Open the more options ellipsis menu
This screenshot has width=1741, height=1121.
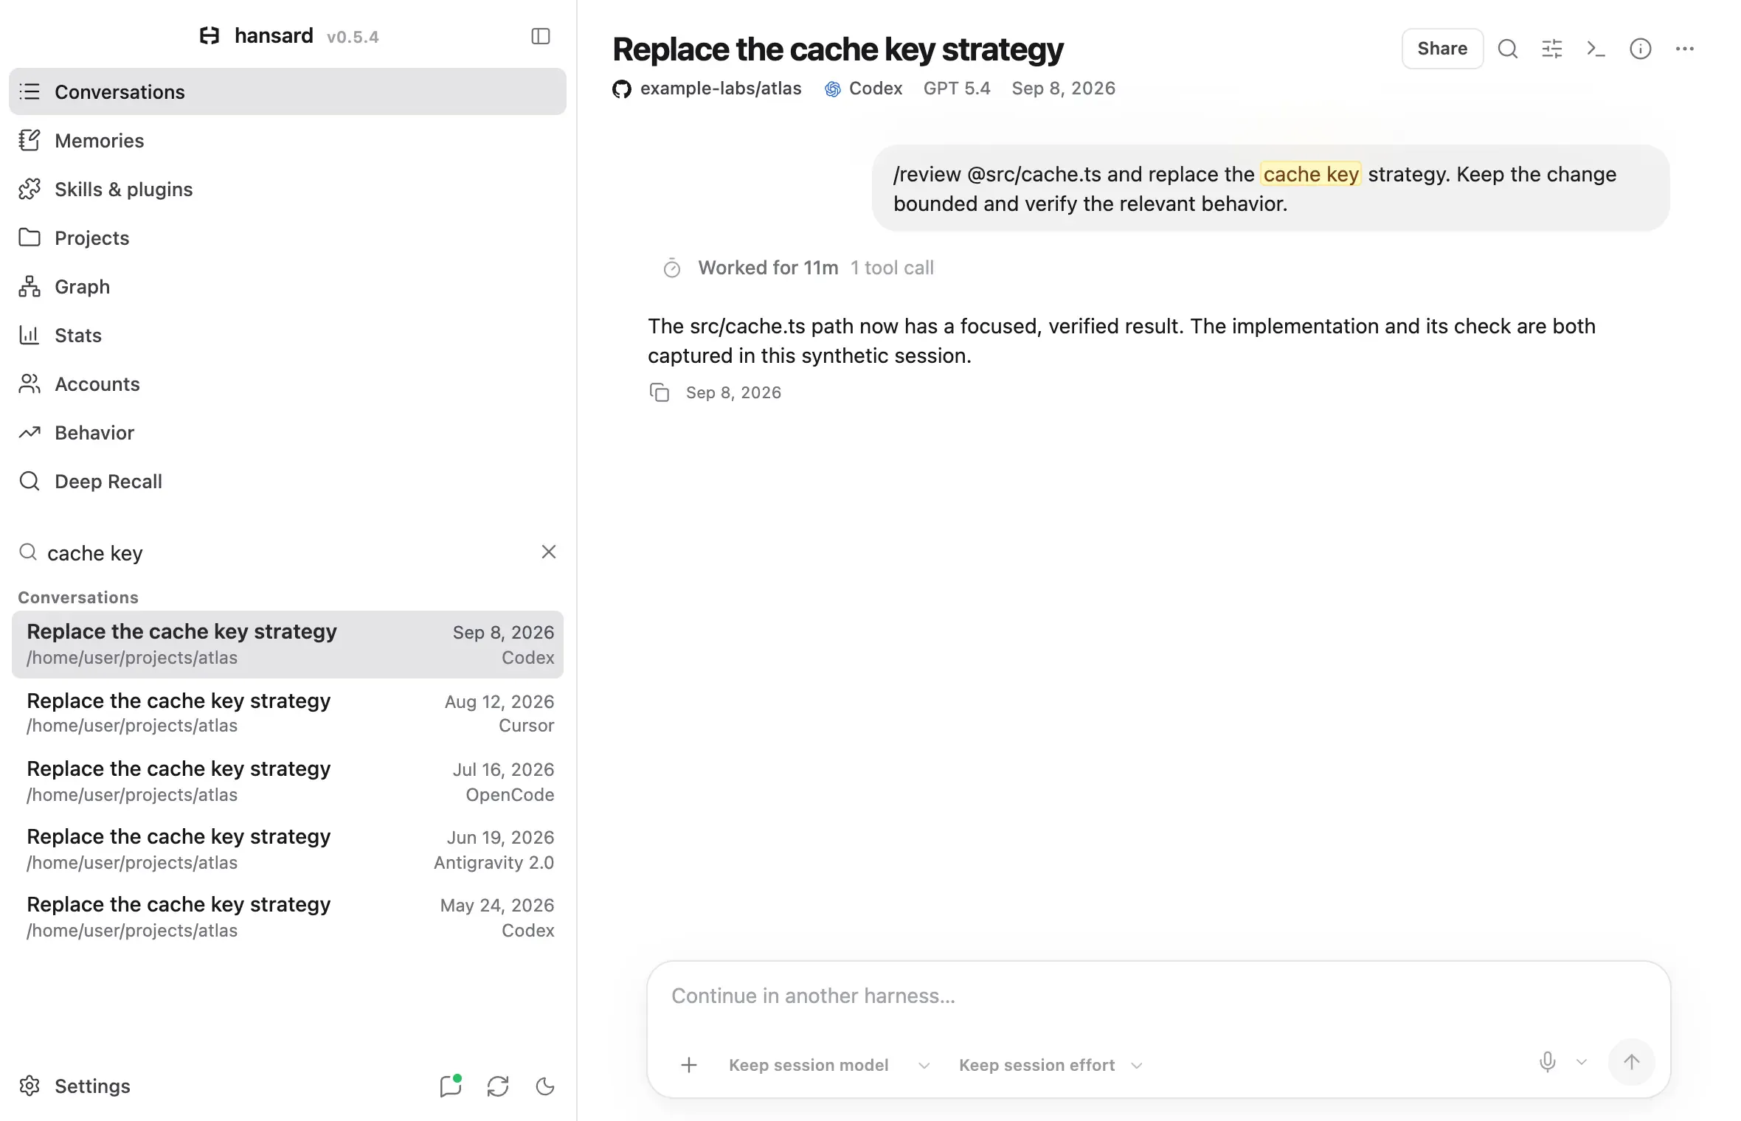point(1685,49)
